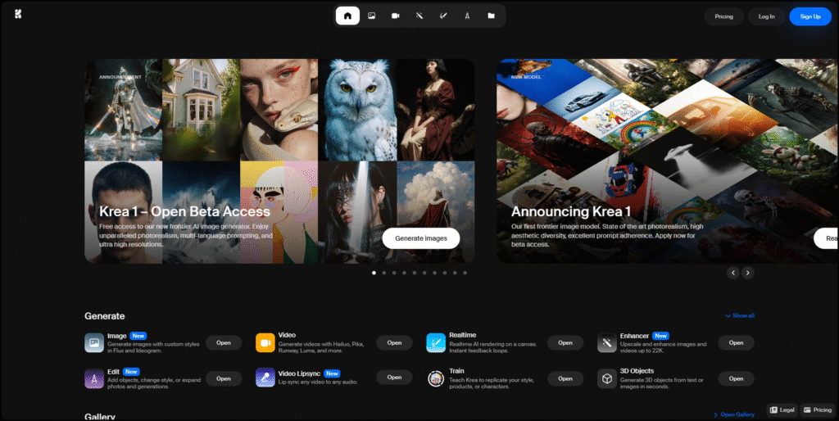Viewport: 839px width, 421px height.
Task: Open the Image tool via its Open button
Action: click(224, 343)
